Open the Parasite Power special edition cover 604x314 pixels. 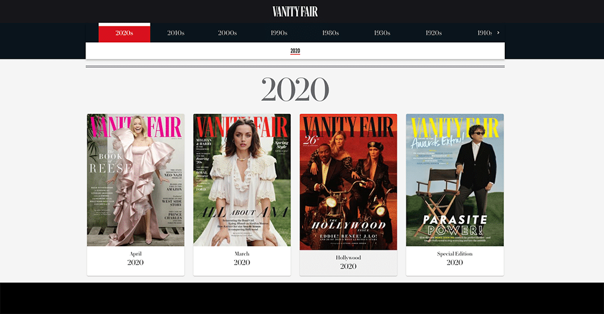[455, 180]
